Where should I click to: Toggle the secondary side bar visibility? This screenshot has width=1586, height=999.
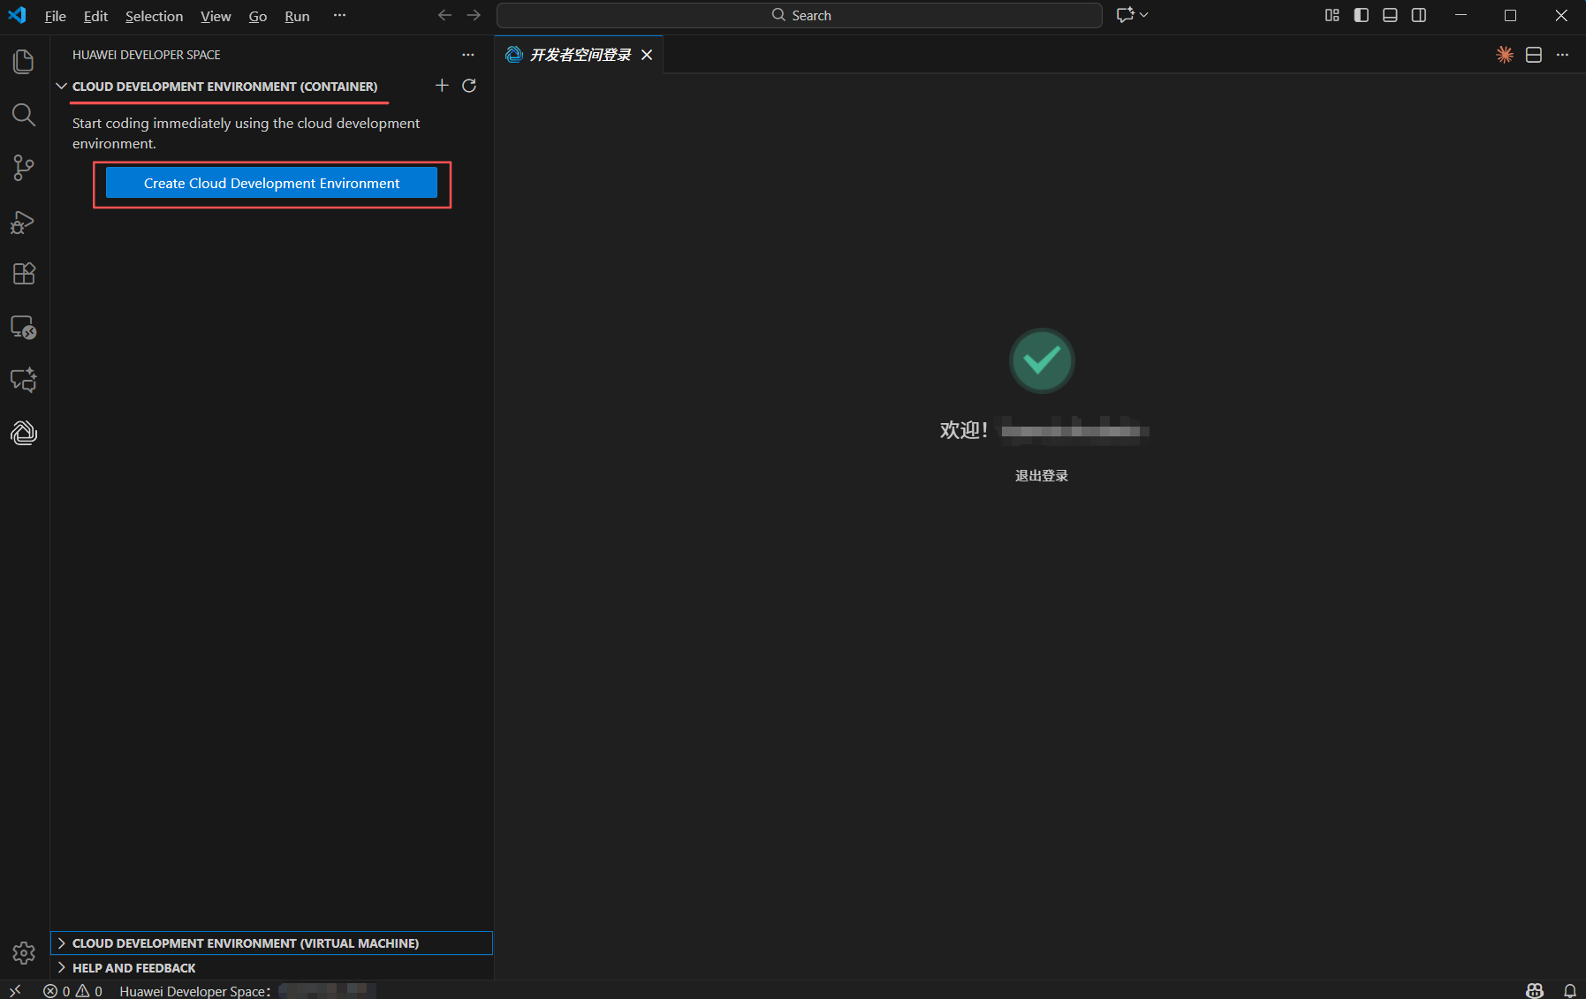(1419, 15)
